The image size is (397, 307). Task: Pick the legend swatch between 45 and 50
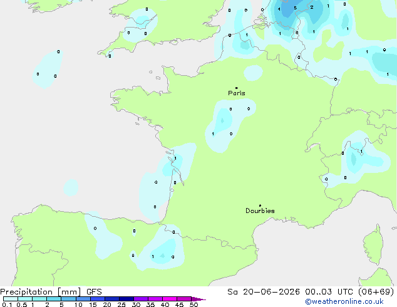[x=184, y=299]
